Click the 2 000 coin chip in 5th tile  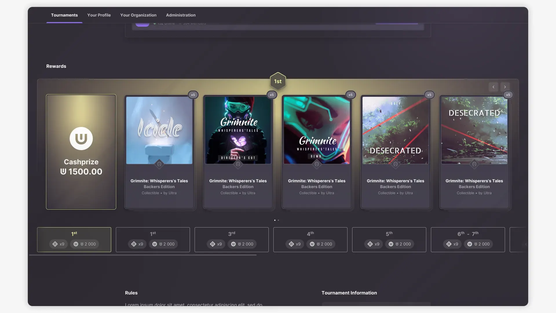400,244
